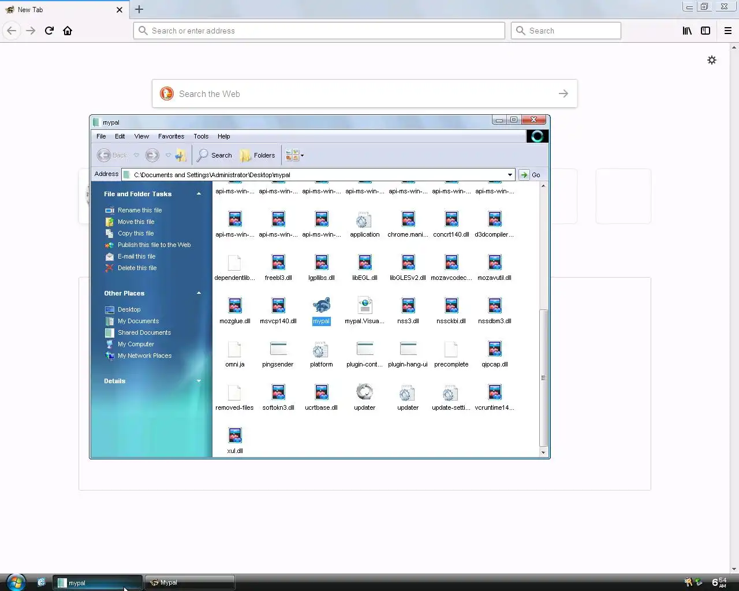Click the Up folder toolbar icon in Explorer
The image size is (739, 591).
(181, 155)
